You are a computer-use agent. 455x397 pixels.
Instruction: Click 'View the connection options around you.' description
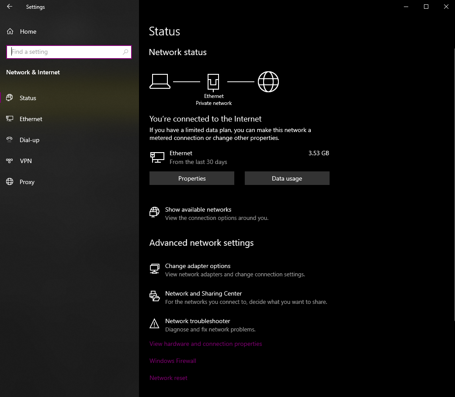217,218
